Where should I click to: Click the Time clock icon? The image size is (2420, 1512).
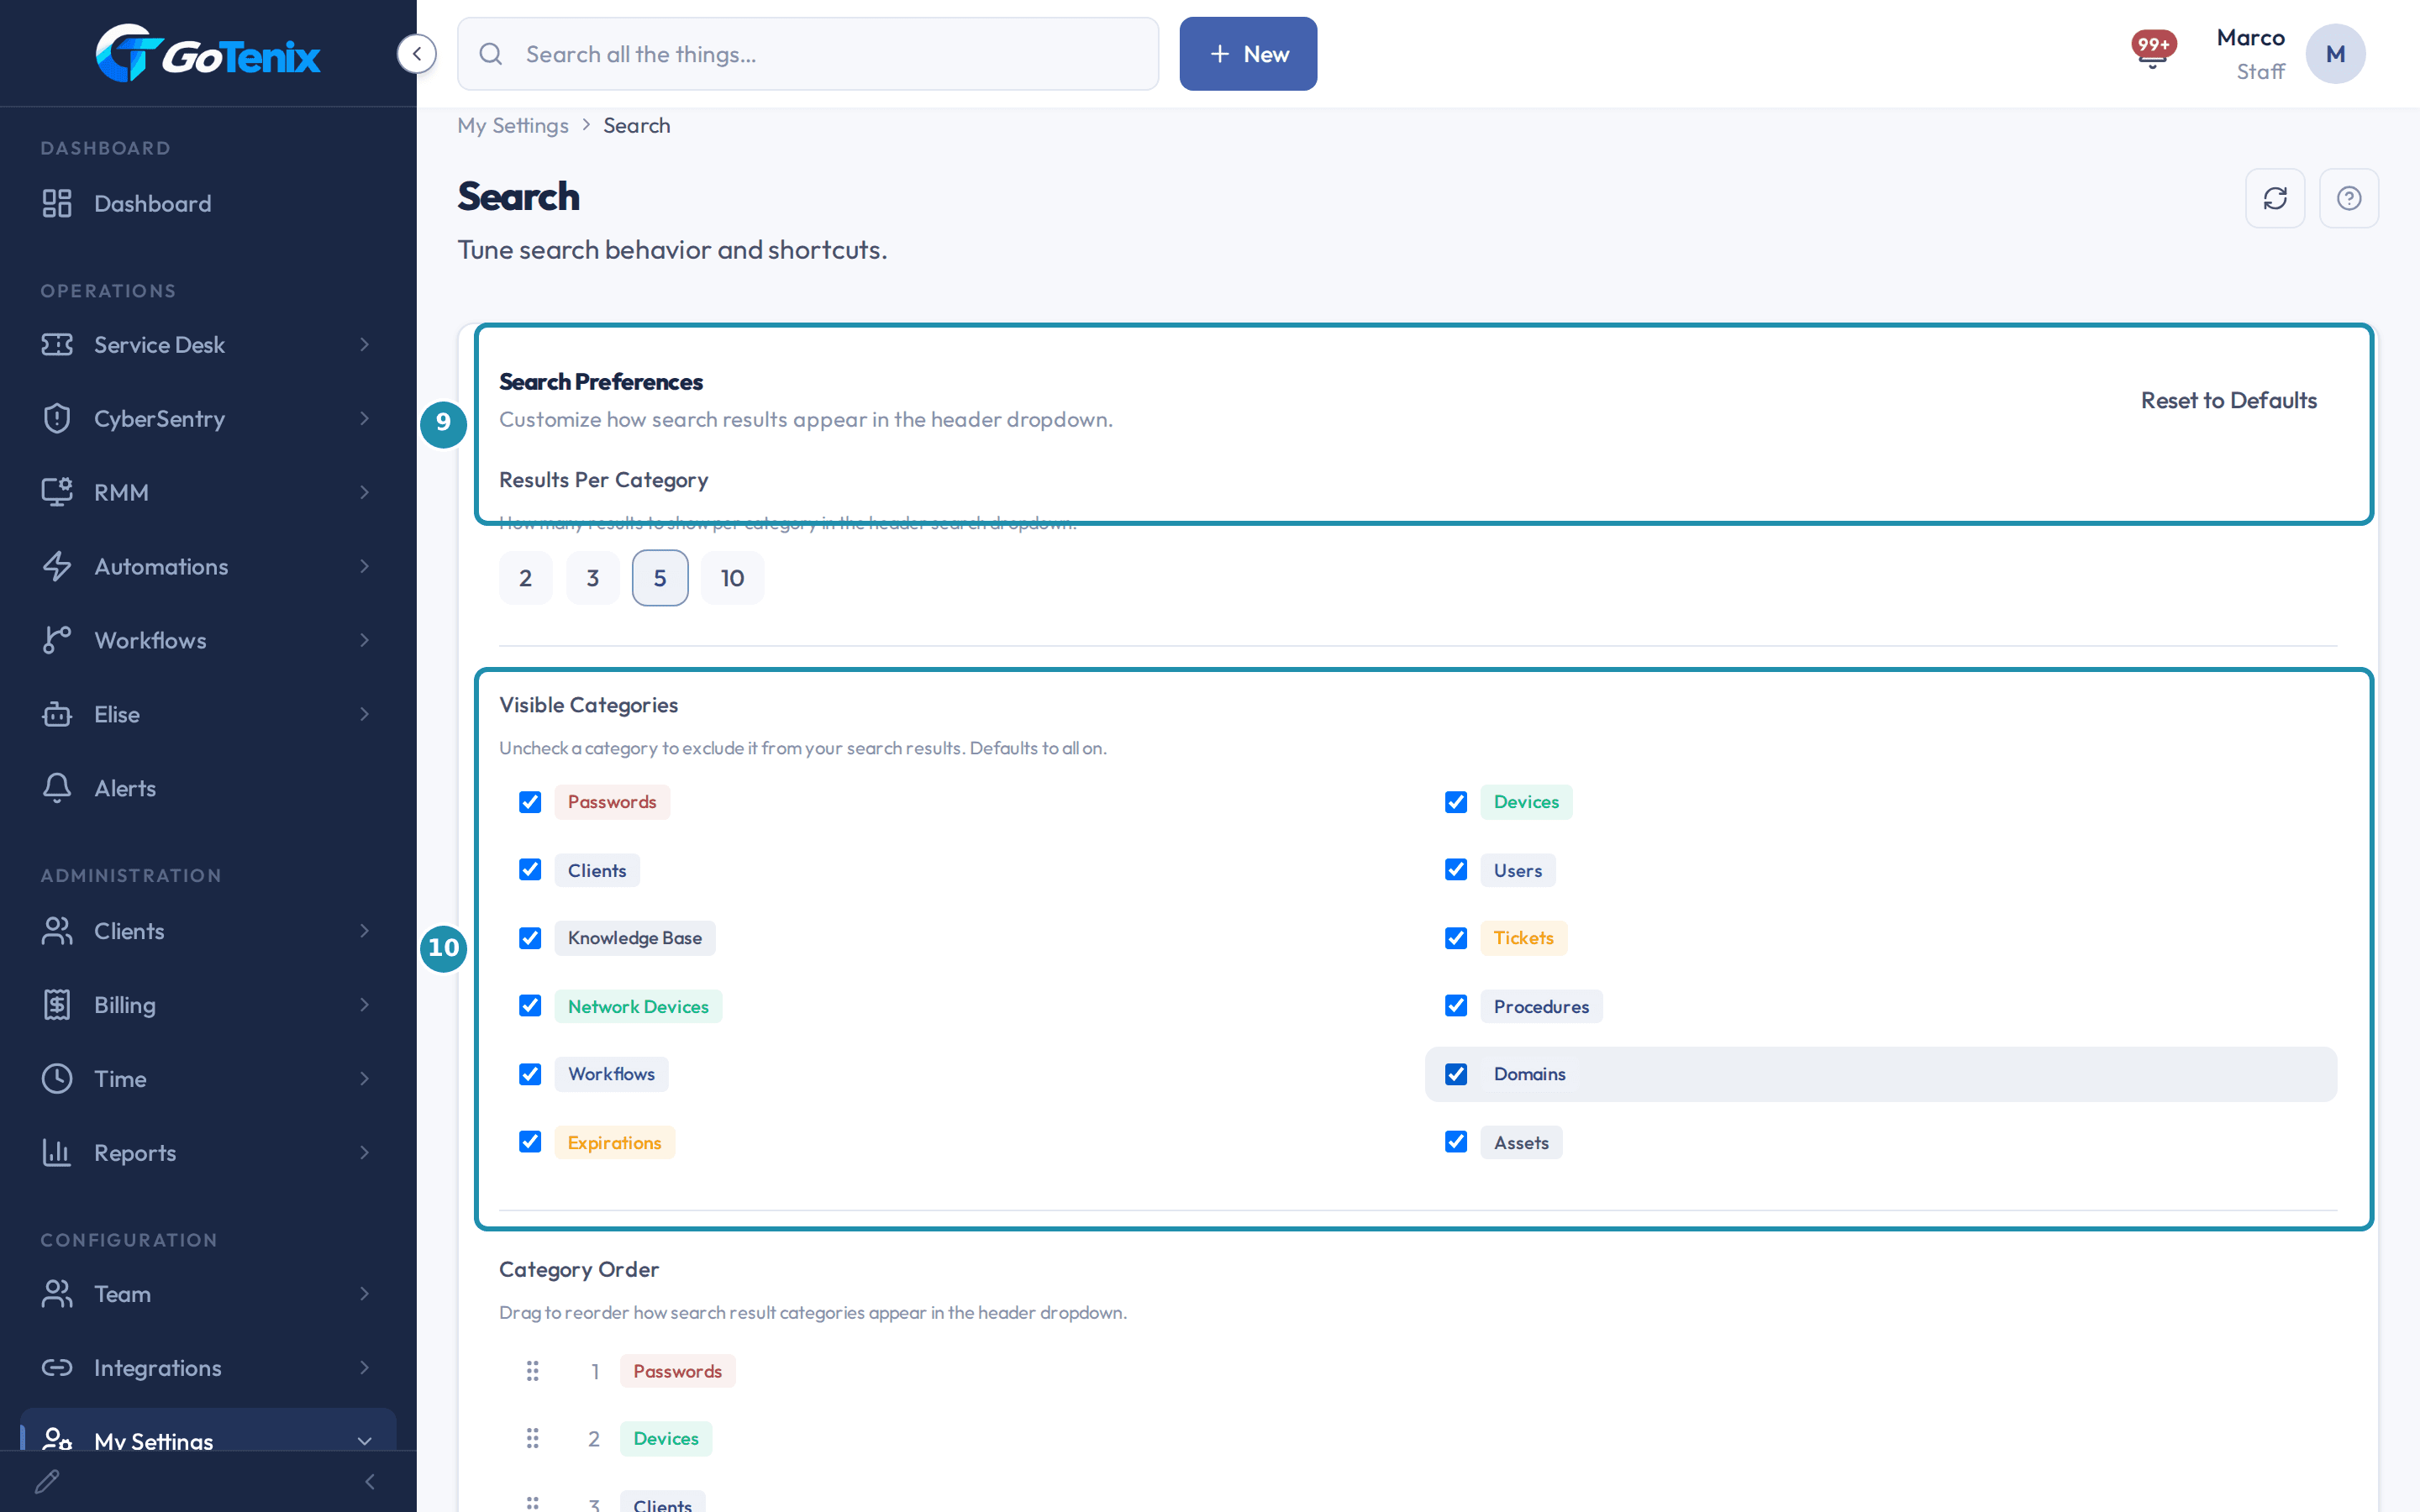tap(57, 1078)
